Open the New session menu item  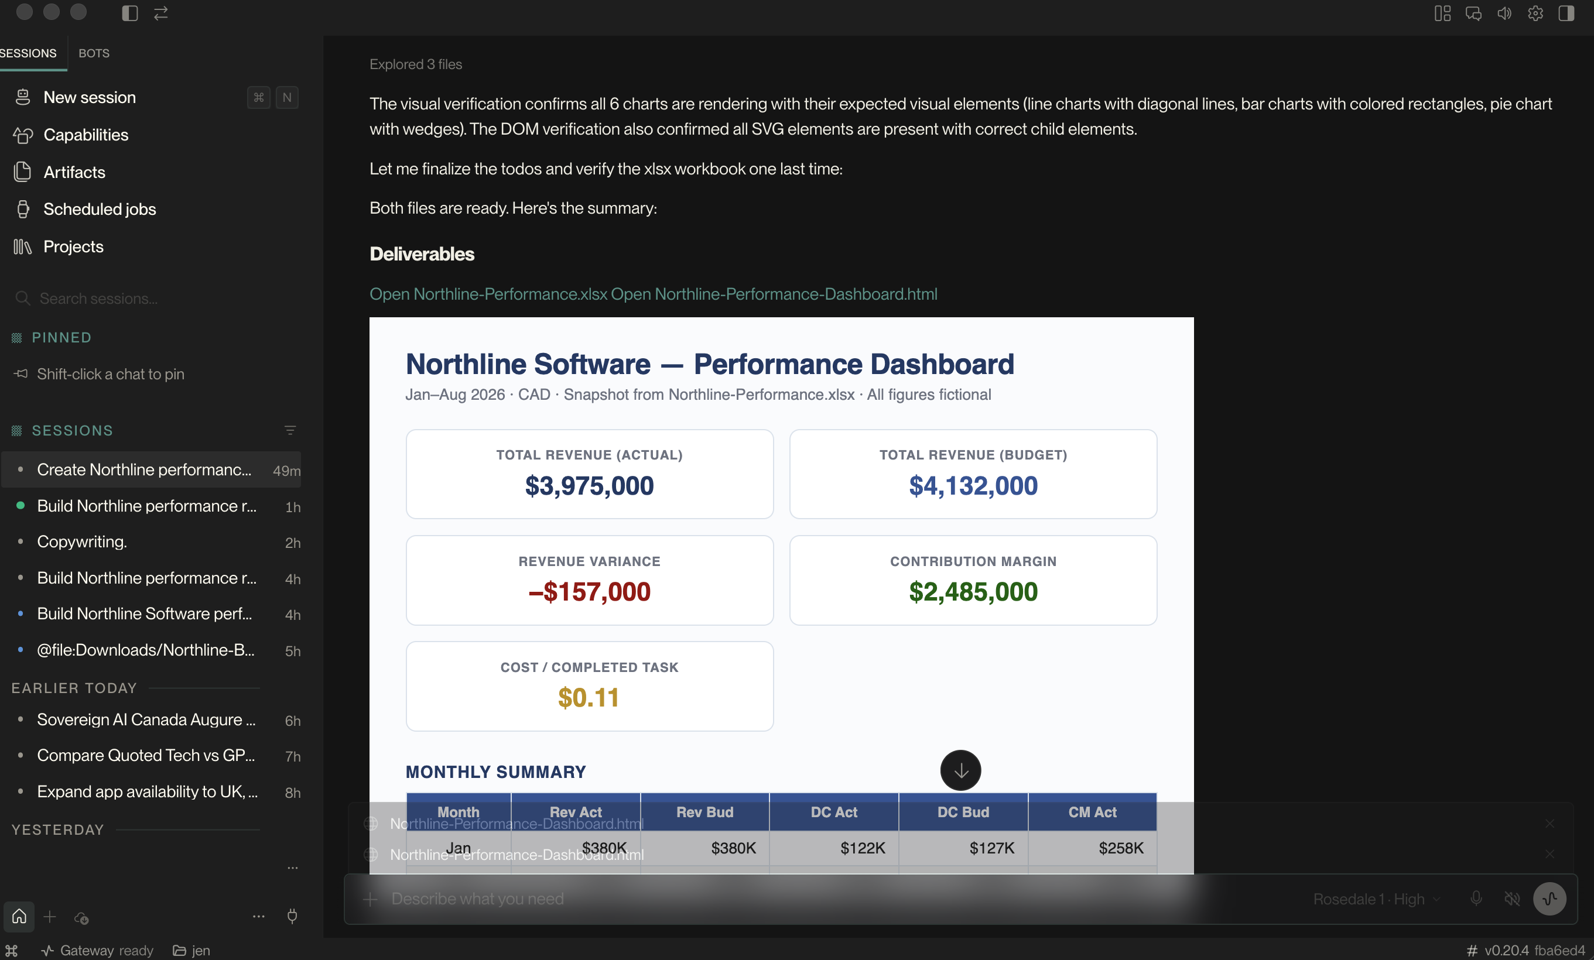155,97
